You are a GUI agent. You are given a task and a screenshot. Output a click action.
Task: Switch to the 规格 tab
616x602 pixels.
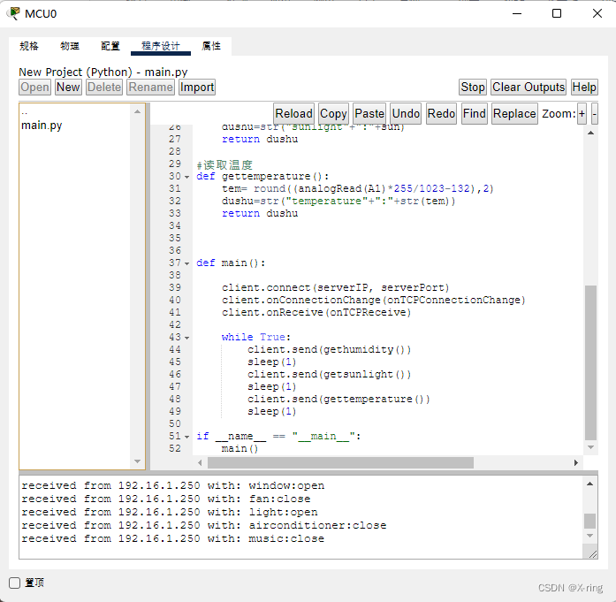29,46
